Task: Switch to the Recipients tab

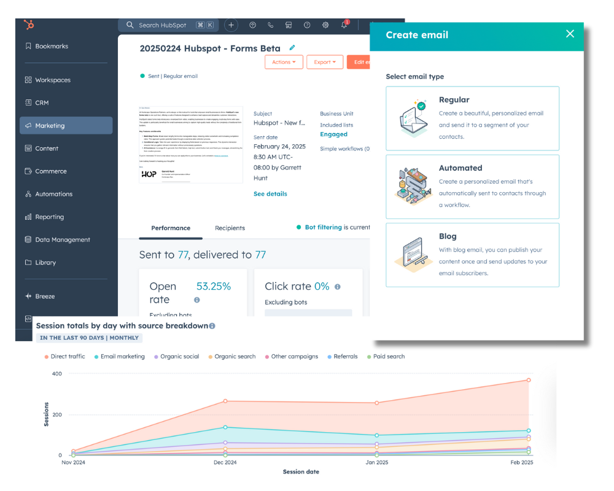Action: coord(230,228)
